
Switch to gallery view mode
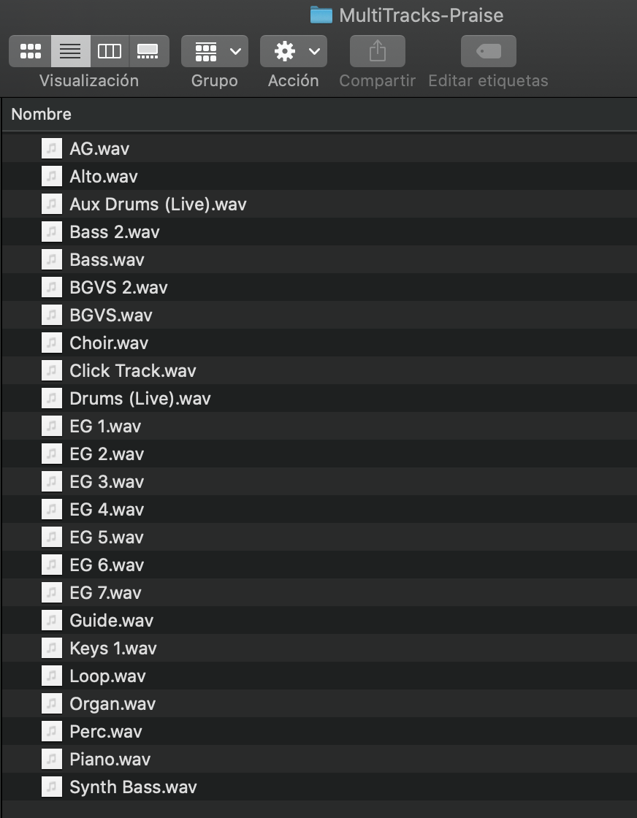[x=149, y=51]
